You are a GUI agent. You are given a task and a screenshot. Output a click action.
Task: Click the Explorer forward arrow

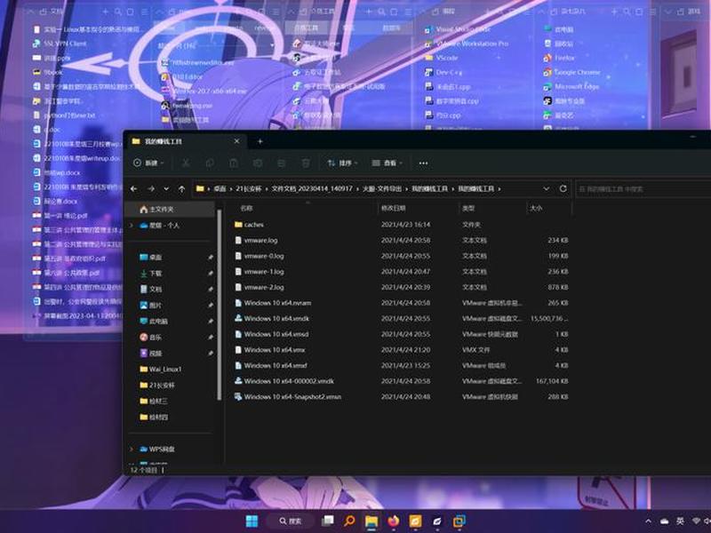[150, 188]
